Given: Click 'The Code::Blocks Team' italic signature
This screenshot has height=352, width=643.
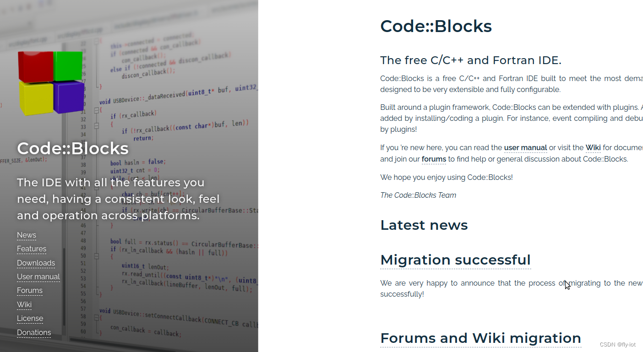Looking at the screenshot, I should (418, 195).
